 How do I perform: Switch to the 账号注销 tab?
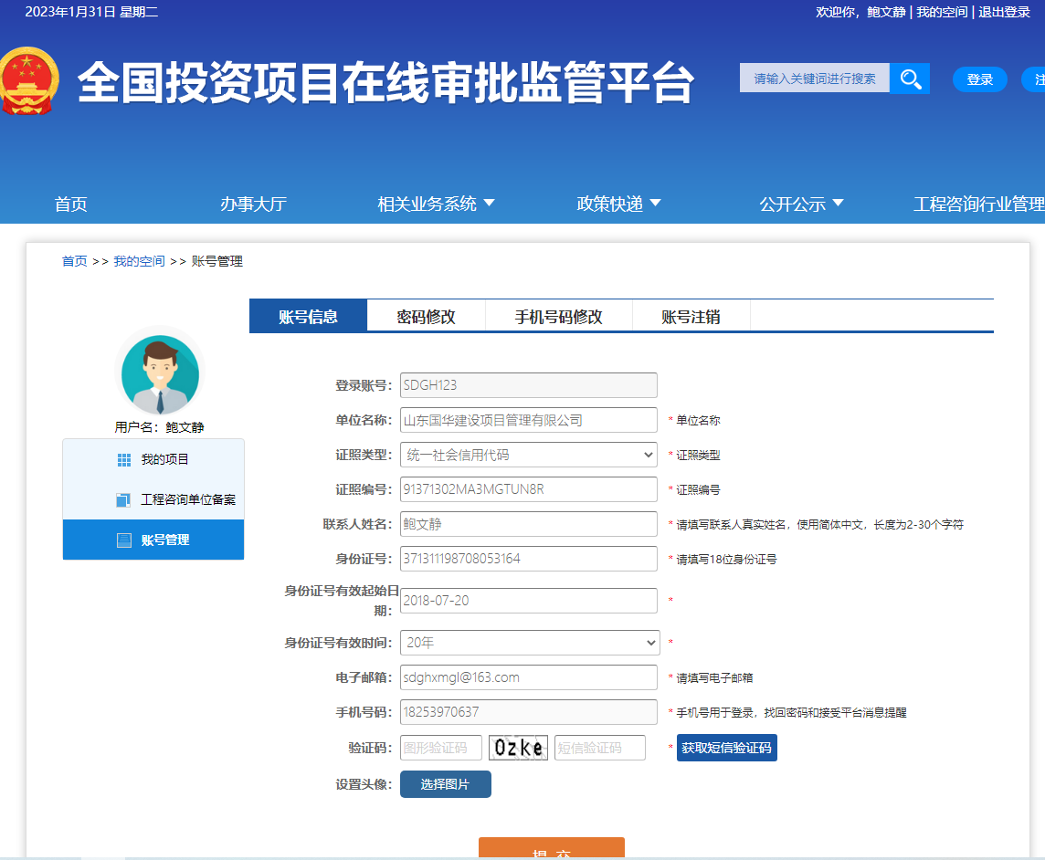coord(691,314)
